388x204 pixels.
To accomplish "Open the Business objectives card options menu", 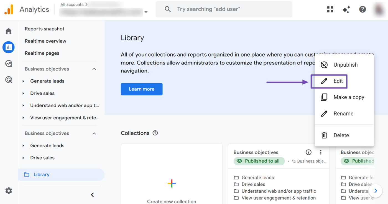I will tap(321, 152).
